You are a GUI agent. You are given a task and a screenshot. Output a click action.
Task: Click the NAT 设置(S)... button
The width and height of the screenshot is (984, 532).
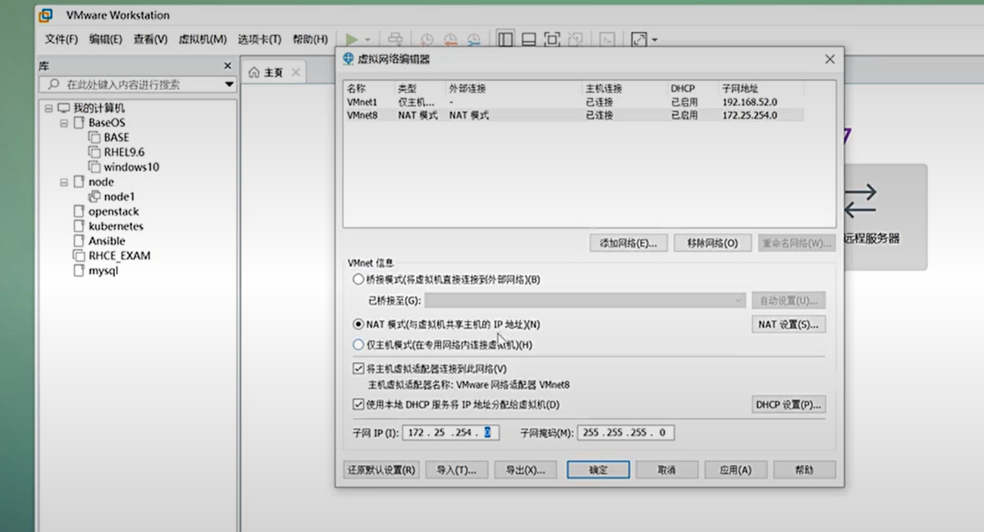coord(788,324)
